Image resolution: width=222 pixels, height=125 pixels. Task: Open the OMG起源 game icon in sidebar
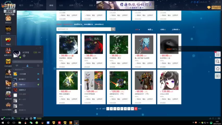pyautogui.click(x=8, y=62)
